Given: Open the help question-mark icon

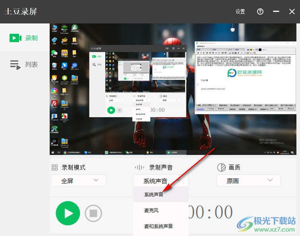Looking at the screenshot, I should click(260, 12).
